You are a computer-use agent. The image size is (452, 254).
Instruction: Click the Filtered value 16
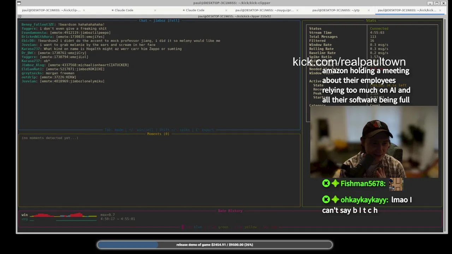(x=372, y=41)
